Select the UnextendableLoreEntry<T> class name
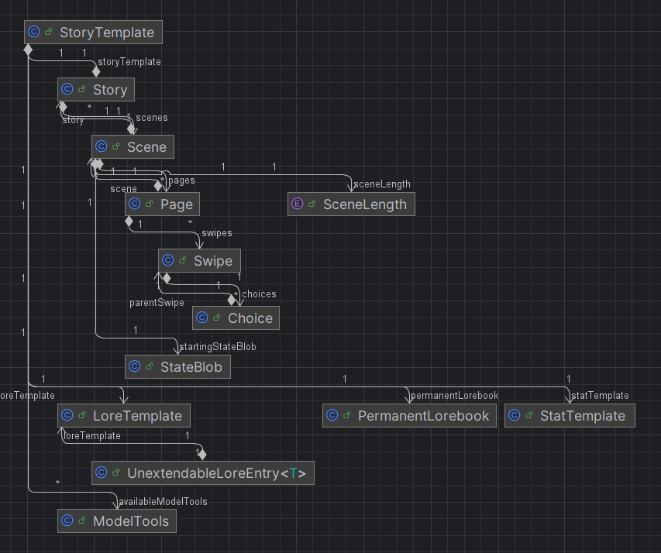Viewport: 661px width, 553px height. tap(217, 473)
